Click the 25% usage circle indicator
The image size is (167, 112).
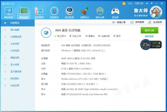(145, 44)
